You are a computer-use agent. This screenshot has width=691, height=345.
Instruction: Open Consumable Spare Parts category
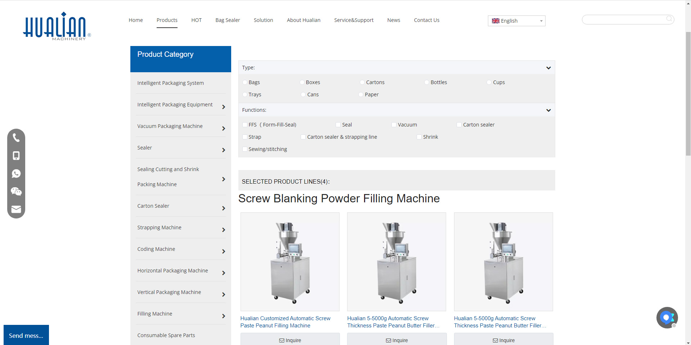(x=166, y=335)
